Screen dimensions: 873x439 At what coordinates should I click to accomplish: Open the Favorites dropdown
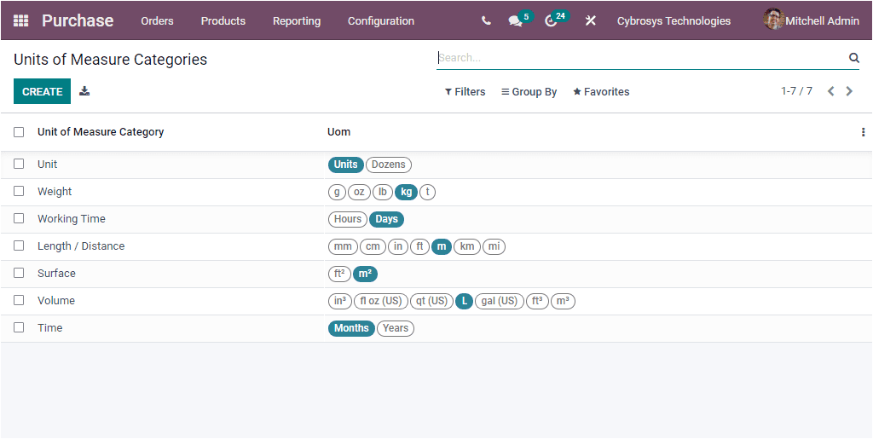click(x=601, y=92)
